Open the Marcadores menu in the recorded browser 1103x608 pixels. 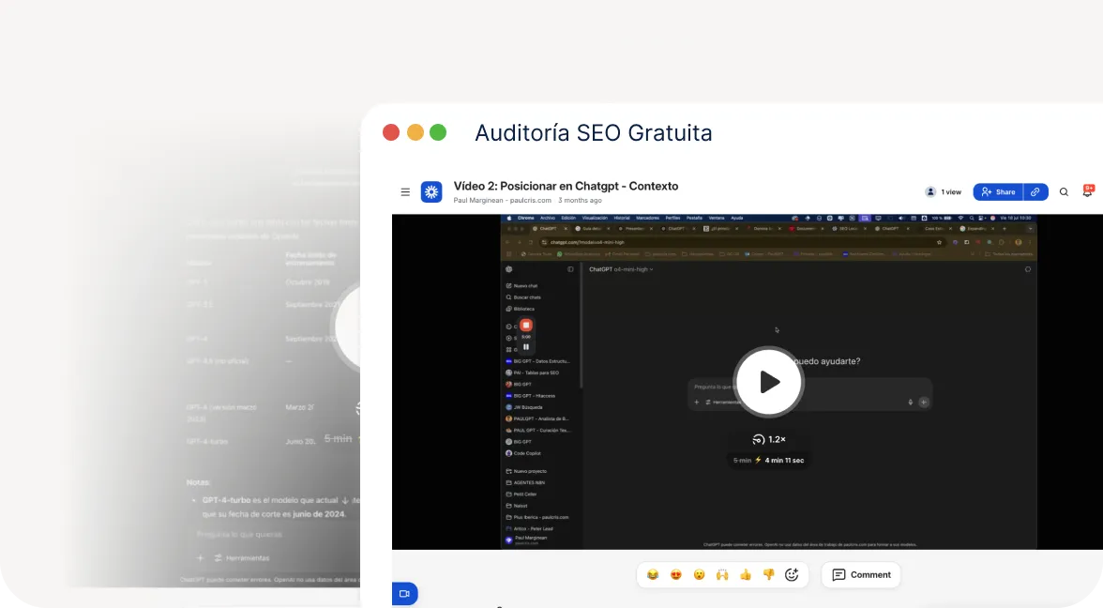point(647,217)
